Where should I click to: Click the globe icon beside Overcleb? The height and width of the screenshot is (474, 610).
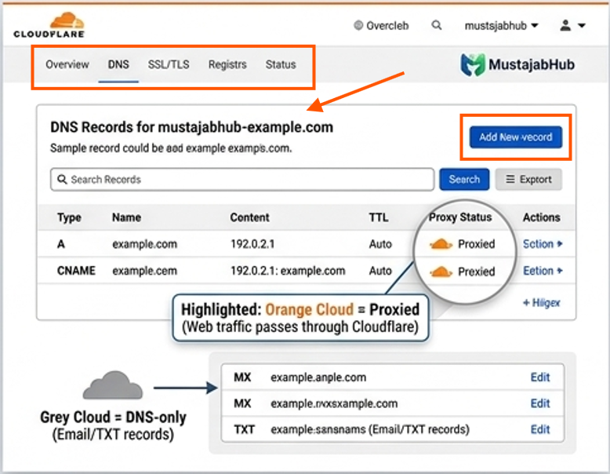(358, 25)
